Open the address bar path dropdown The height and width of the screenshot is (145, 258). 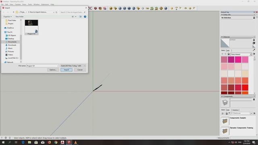point(54,12)
